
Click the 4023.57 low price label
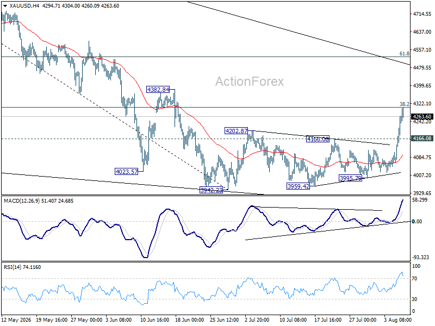click(x=127, y=172)
